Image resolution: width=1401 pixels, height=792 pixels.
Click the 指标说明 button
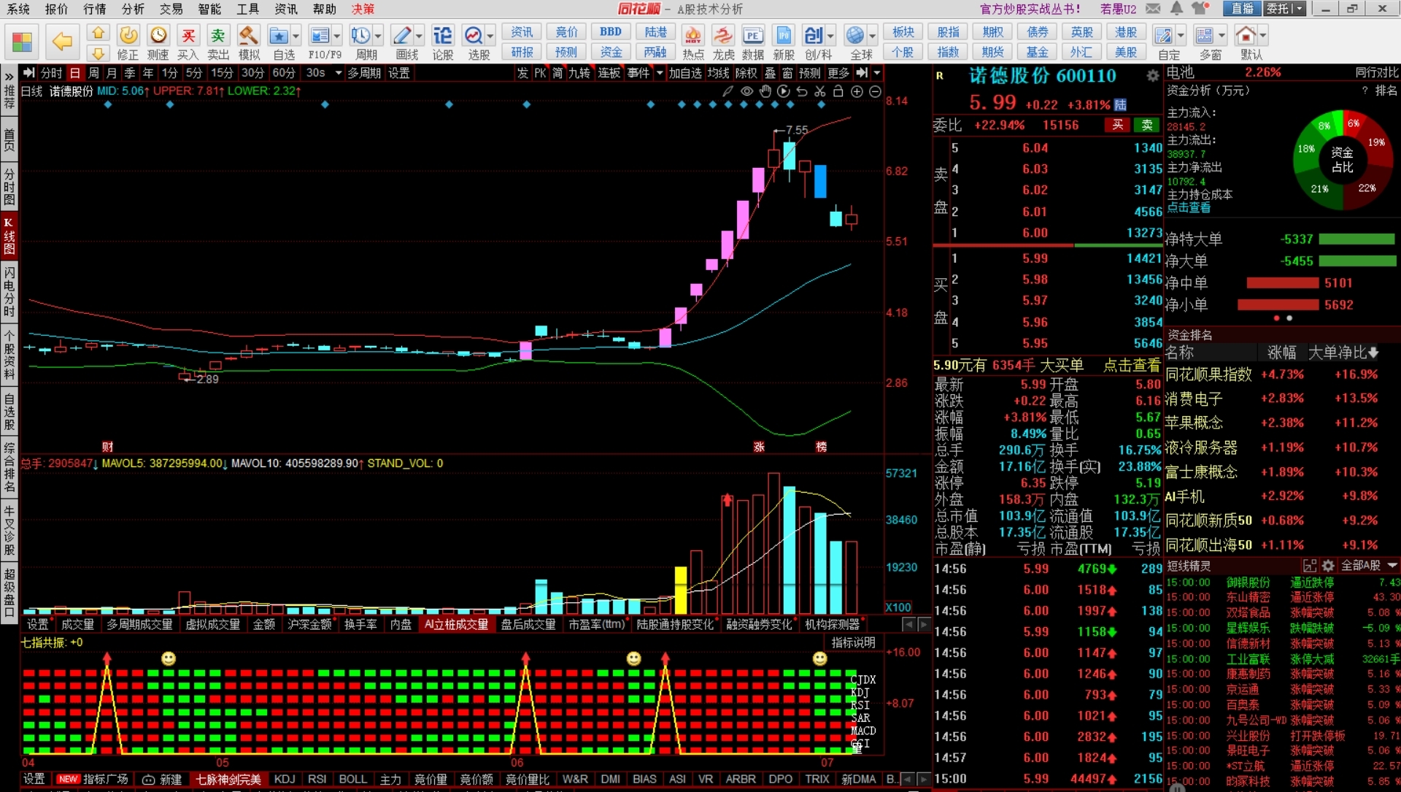(853, 642)
